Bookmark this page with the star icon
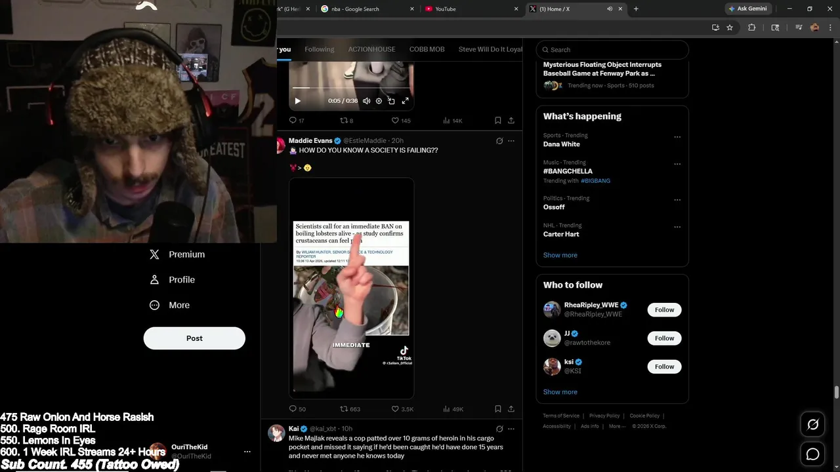Image resolution: width=840 pixels, height=472 pixels. point(730,28)
